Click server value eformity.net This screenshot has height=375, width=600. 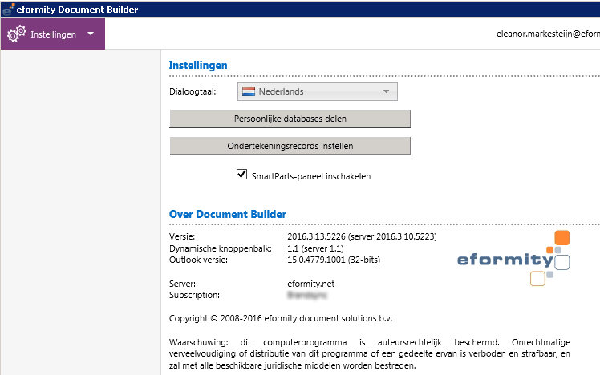[x=310, y=284]
